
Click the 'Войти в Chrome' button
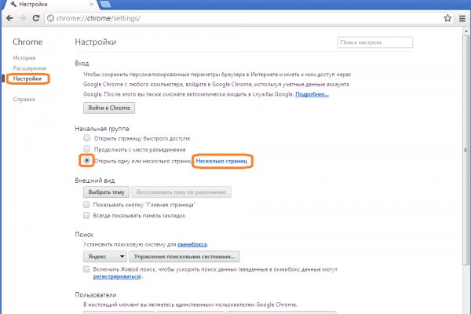click(x=110, y=108)
